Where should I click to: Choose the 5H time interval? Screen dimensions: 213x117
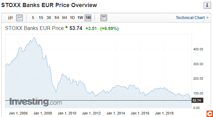(65, 18)
